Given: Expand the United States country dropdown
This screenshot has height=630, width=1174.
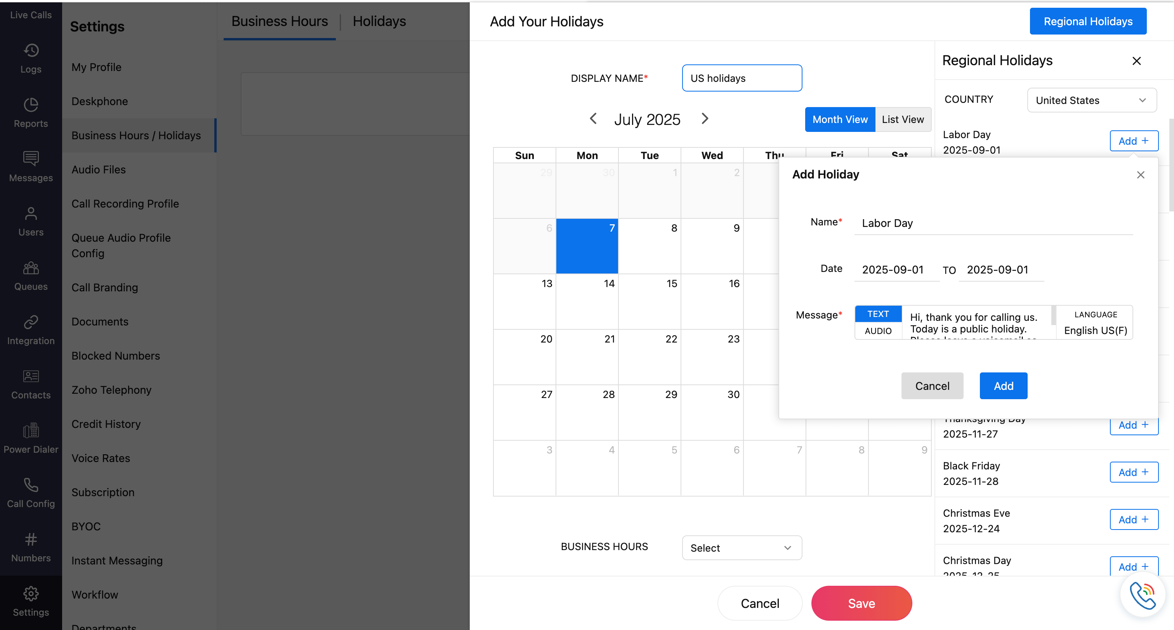Looking at the screenshot, I should 1092,100.
